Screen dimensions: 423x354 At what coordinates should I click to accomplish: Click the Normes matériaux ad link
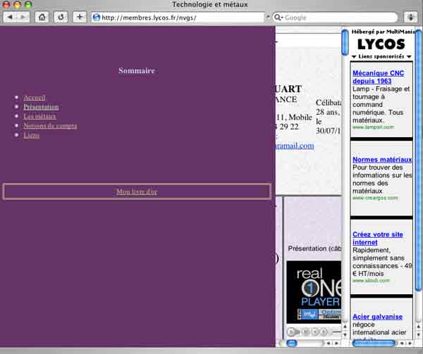pos(382,160)
